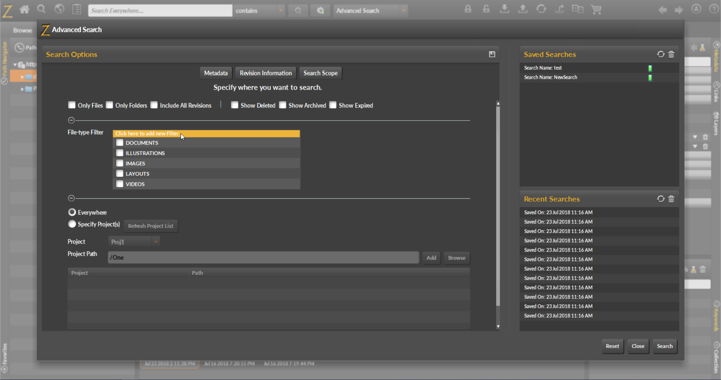The image size is (721, 380).
Task: Open the user profile icon
Action: [696, 9]
